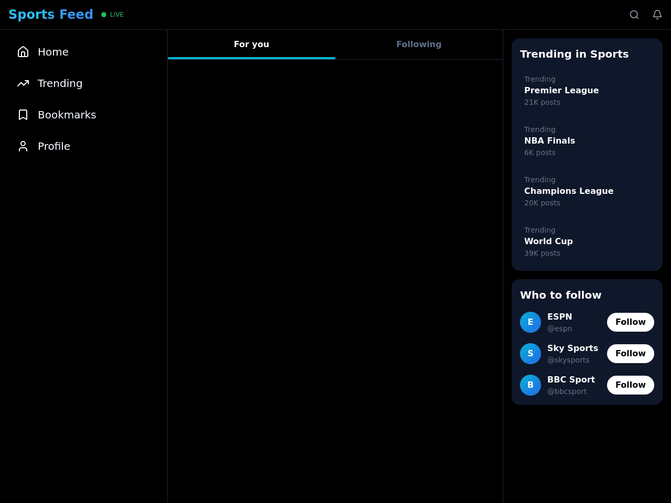This screenshot has width=671, height=503.
Task: Open search with the magnifier icon
Action: click(x=634, y=15)
